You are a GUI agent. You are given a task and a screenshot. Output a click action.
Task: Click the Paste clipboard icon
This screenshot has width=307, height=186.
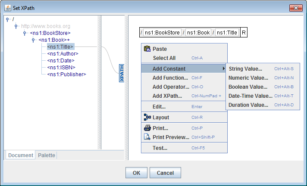click(x=147, y=49)
